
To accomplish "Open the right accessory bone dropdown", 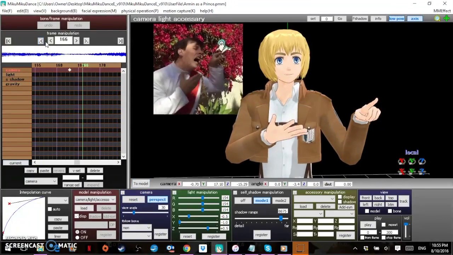I will pos(340,214).
